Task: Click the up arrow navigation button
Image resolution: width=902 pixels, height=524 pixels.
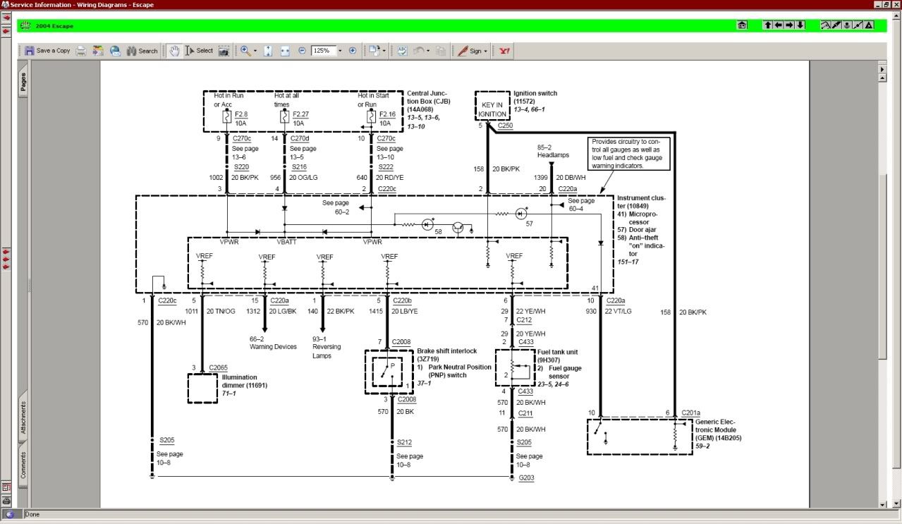Action: [767, 25]
